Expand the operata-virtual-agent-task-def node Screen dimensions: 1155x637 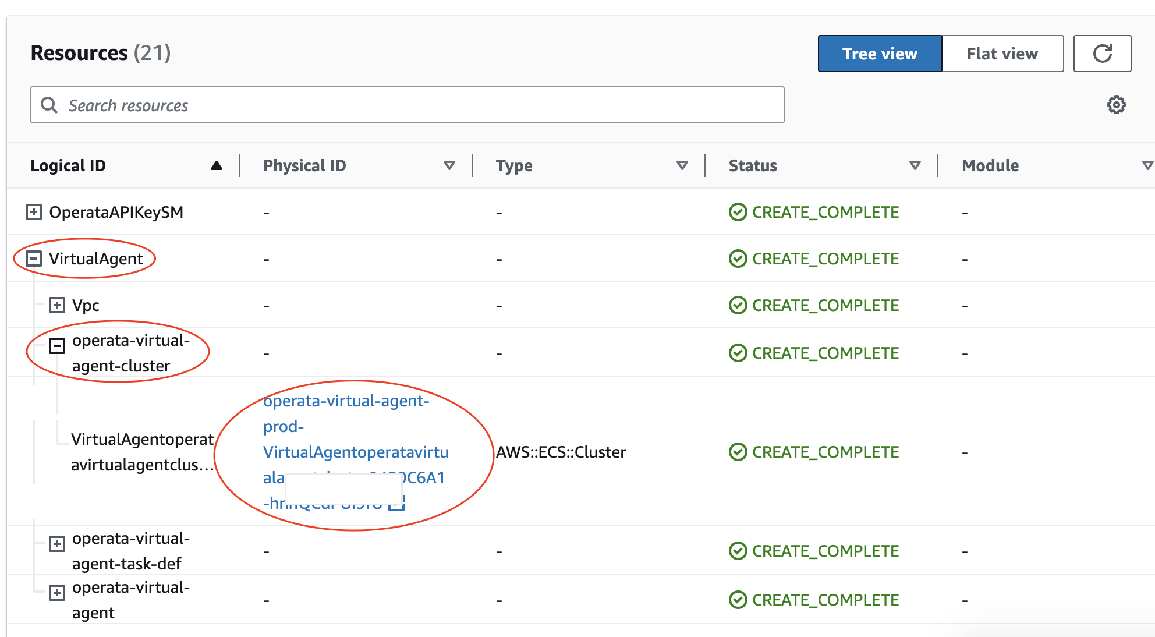click(x=57, y=544)
